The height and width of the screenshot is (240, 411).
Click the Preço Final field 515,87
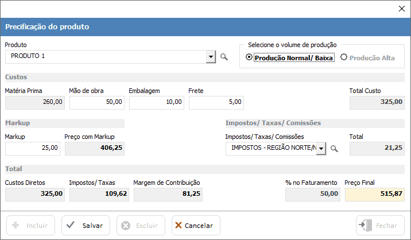coord(375,195)
